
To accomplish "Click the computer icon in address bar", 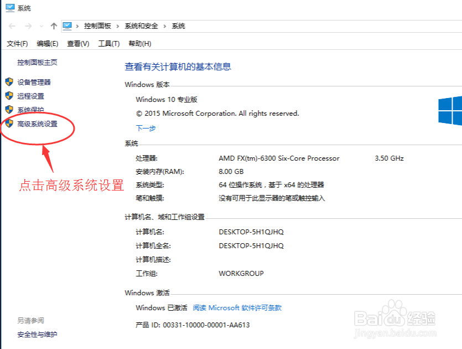I will click(67, 26).
